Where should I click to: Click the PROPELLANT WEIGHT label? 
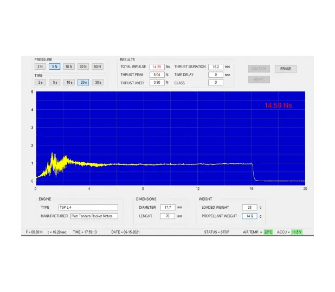point(220,216)
